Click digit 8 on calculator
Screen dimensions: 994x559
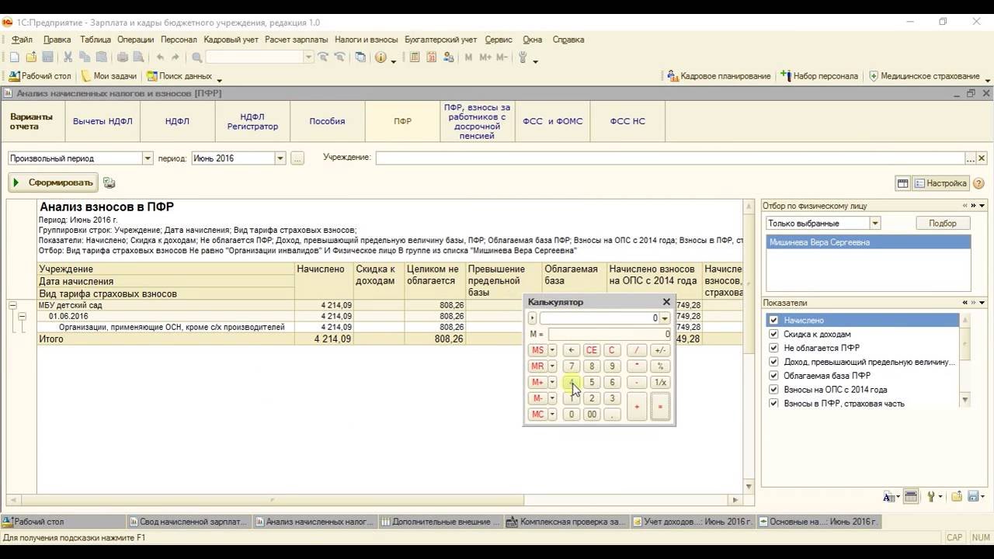click(592, 366)
